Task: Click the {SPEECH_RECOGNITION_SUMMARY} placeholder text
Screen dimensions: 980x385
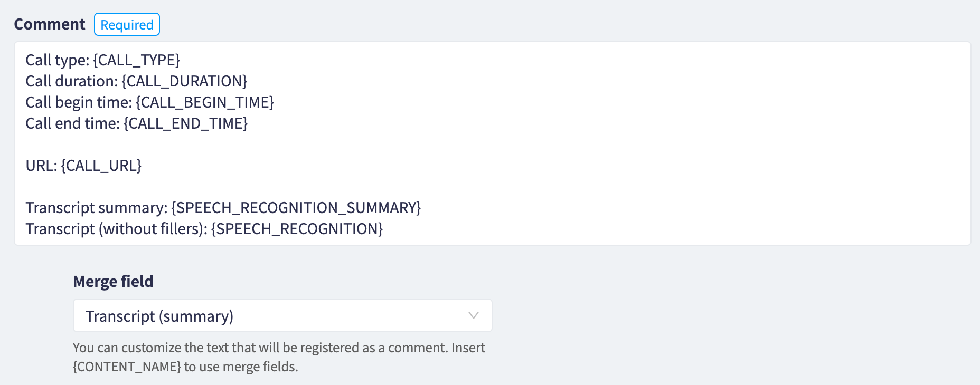Action: (x=296, y=208)
